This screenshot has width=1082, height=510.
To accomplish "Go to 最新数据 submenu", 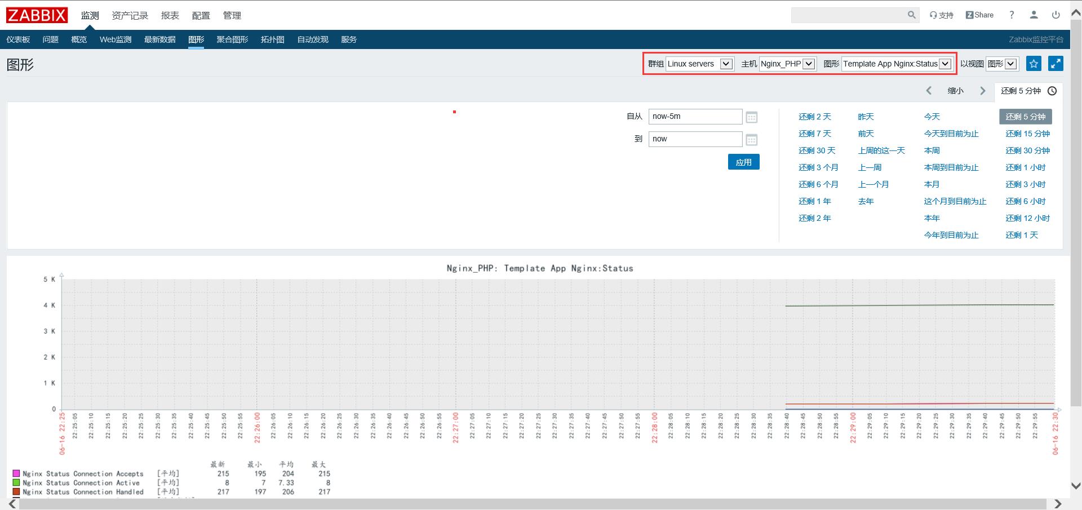I will [x=160, y=39].
